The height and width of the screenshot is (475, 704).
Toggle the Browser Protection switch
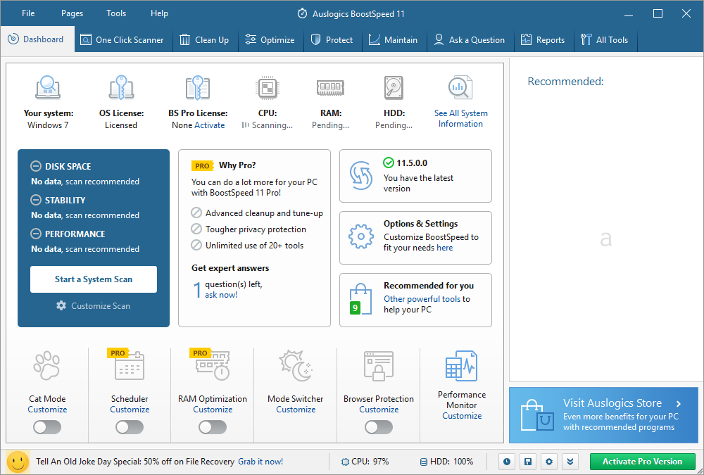point(379,427)
